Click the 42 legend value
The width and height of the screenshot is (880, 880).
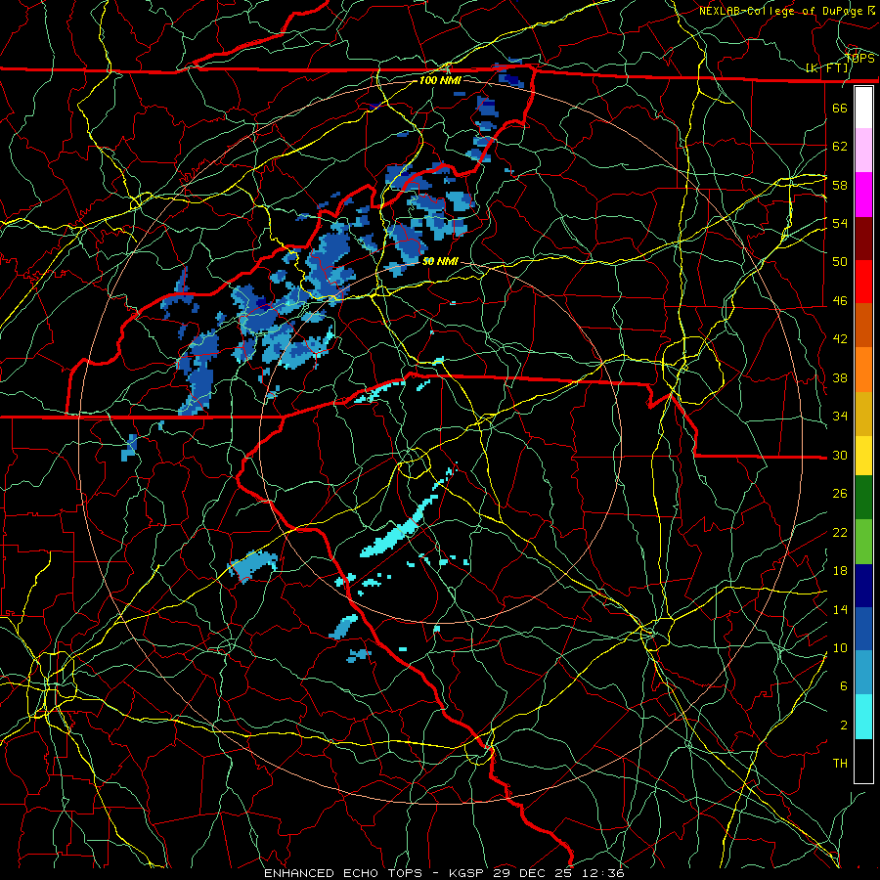click(840, 339)
